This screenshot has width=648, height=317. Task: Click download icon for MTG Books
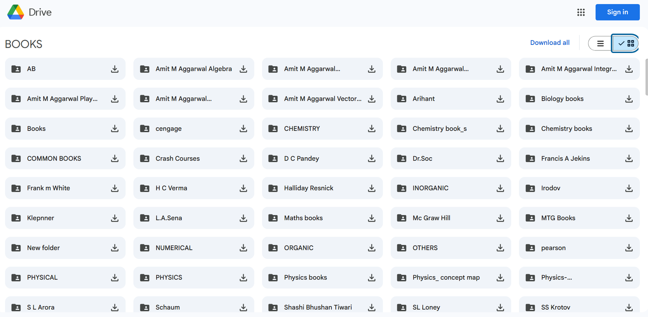coord(629,218)
